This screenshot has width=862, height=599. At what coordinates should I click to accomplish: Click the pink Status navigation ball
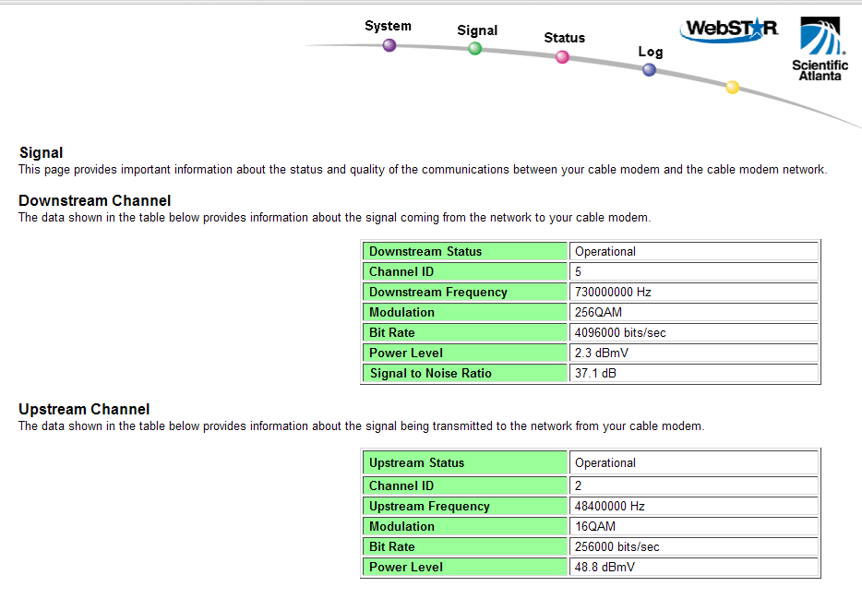coord(562,56)
